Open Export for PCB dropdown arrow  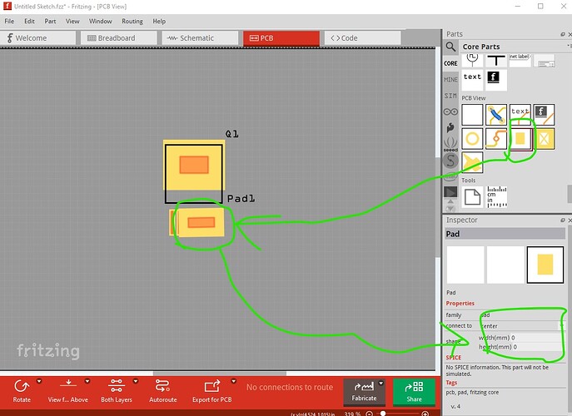[x=233, y=381]
